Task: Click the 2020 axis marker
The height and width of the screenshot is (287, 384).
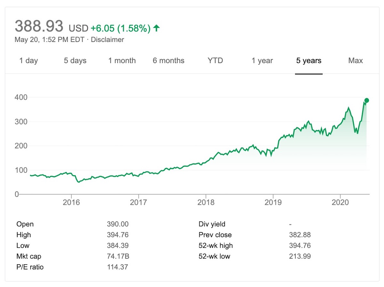Action: tap(340, 202)
